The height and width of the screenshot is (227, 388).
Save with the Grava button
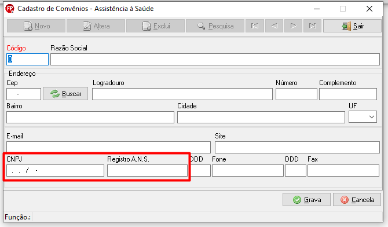tap(306, 200)
